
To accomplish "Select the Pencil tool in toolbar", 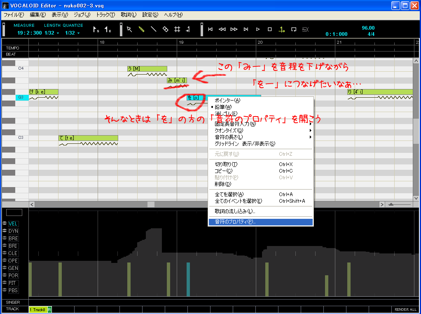I will click(141, 29).
